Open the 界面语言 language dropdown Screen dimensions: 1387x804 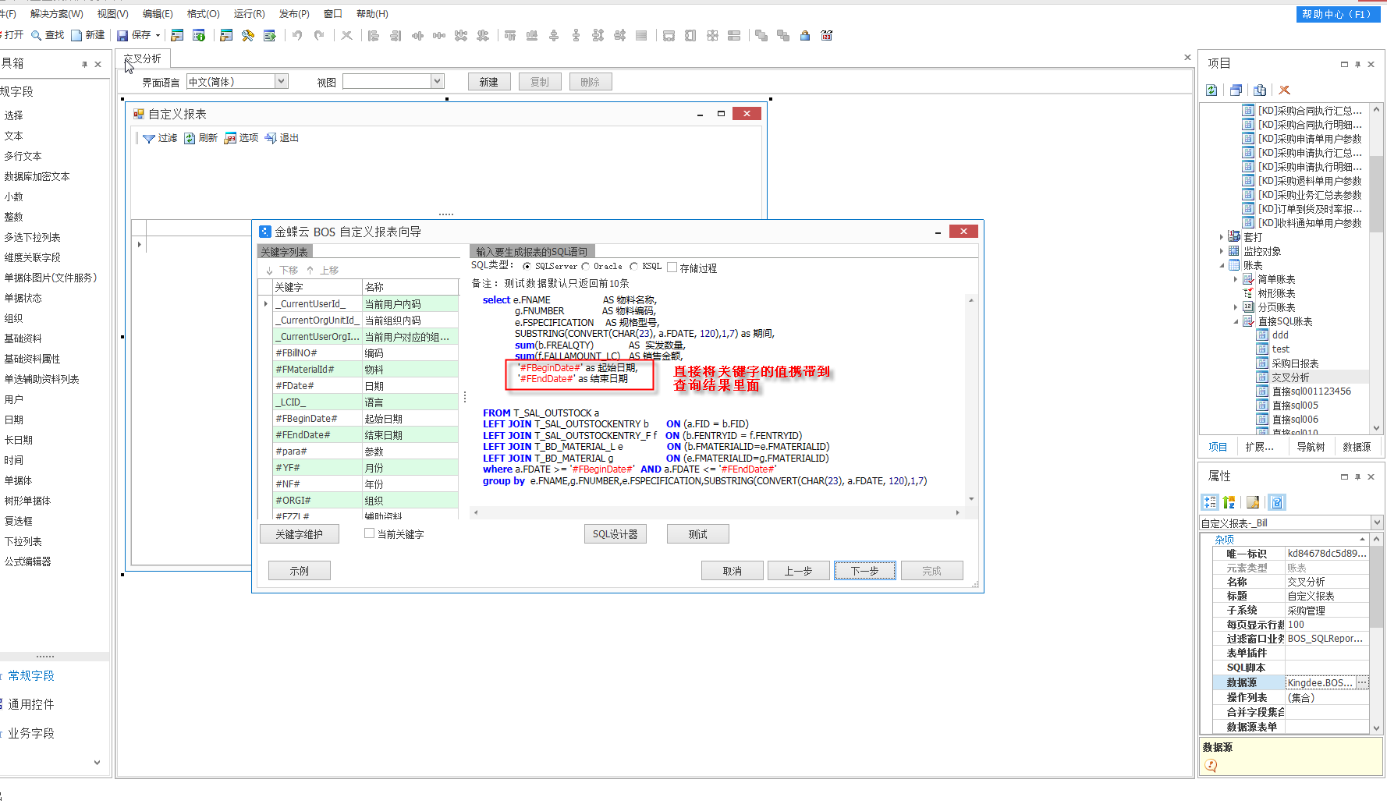(282, 82)
